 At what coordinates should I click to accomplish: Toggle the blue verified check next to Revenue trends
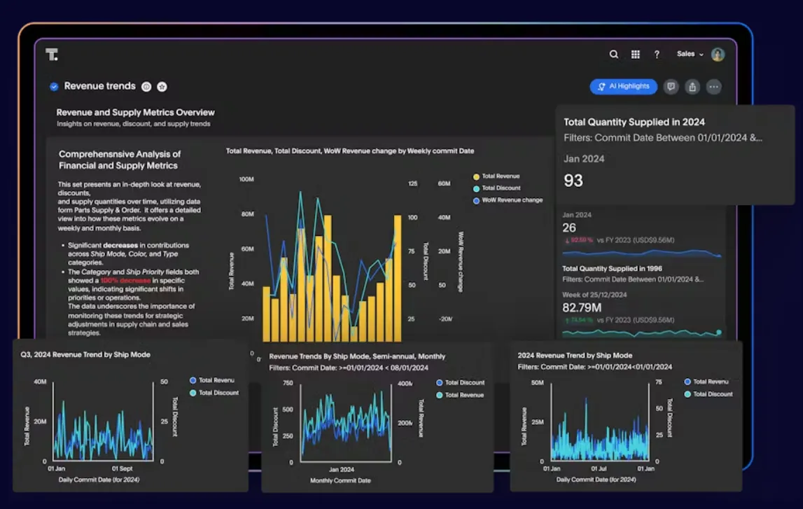click(x=54, y=87)
